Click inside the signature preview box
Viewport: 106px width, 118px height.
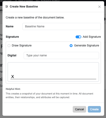pos(53,72)
